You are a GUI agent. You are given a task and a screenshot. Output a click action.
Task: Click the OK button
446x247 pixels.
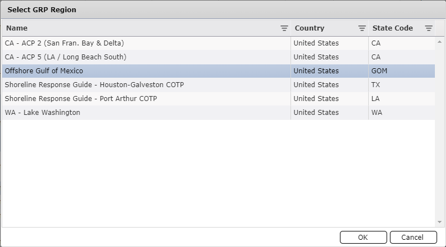tap(363, 238)
